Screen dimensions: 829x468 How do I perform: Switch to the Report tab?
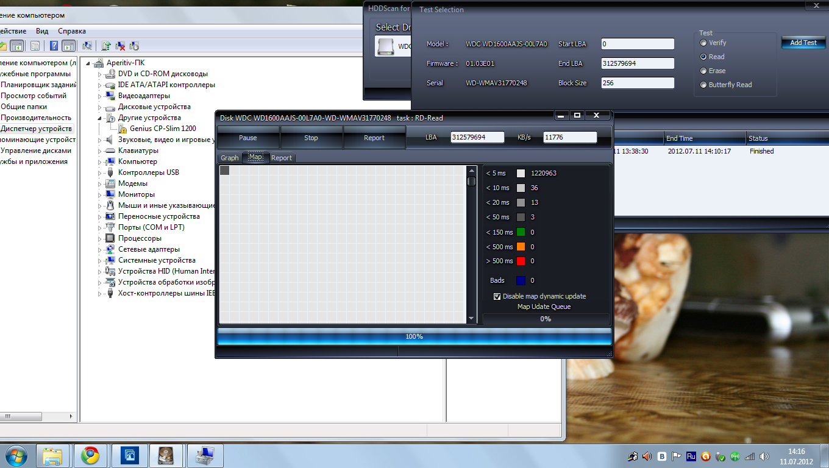coord(282,158)
